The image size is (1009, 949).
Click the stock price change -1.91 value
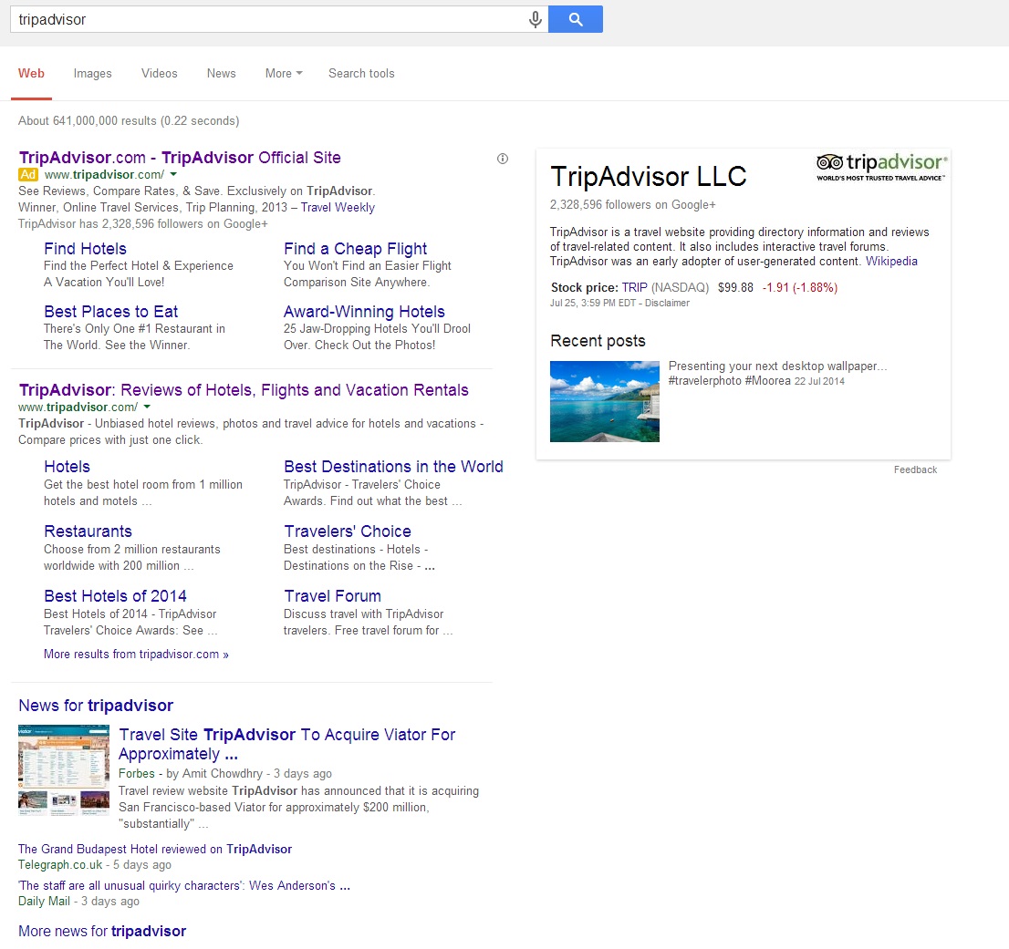point(800,288)
